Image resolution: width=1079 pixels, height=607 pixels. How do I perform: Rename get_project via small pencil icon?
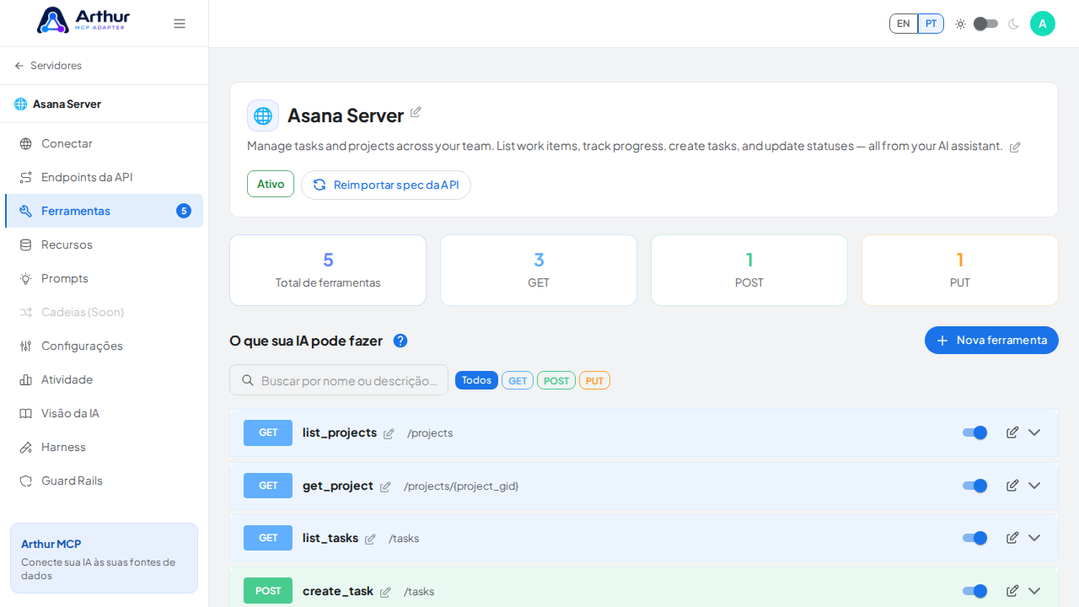pyautogui.click(x=385, y=487)
